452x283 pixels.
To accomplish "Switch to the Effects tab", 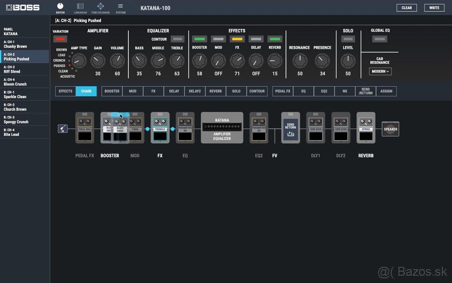I will [66, 91].
